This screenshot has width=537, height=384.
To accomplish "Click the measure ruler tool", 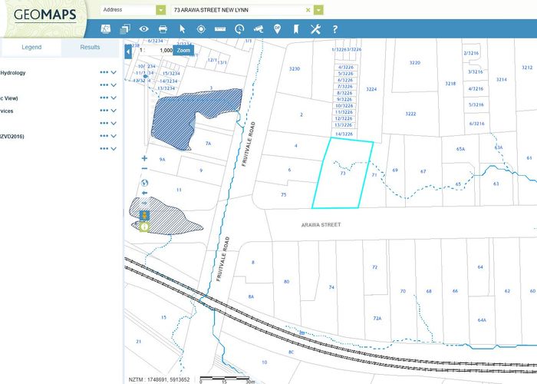I will (220, 29).
